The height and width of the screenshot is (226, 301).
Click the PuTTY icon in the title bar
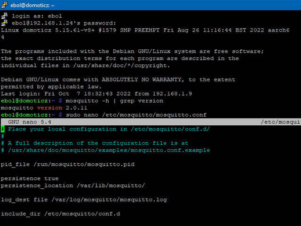4,5
